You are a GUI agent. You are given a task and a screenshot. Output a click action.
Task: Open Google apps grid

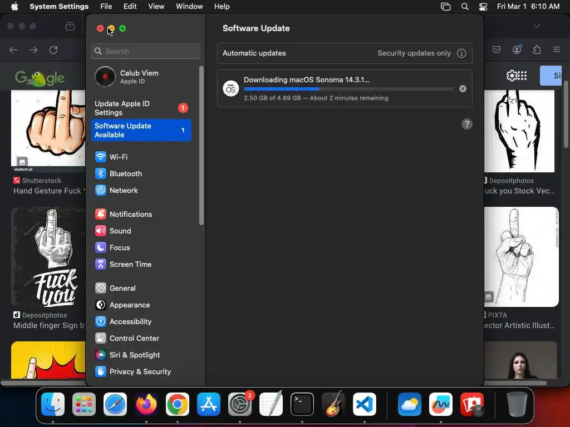coord(522,76)
